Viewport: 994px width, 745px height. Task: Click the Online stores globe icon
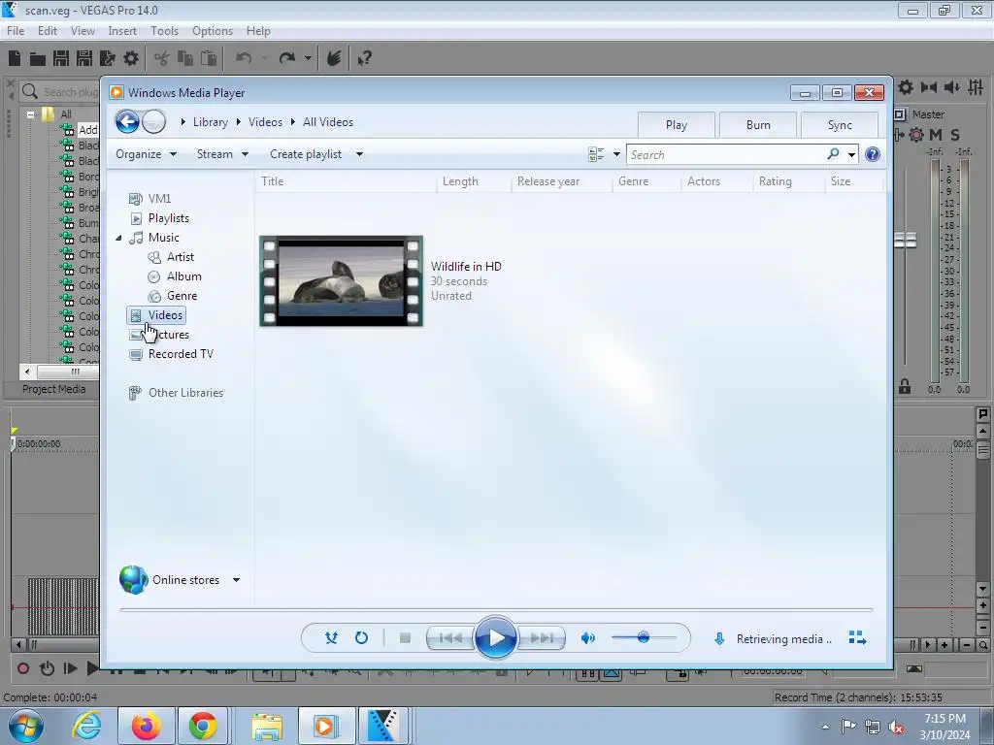134,580
